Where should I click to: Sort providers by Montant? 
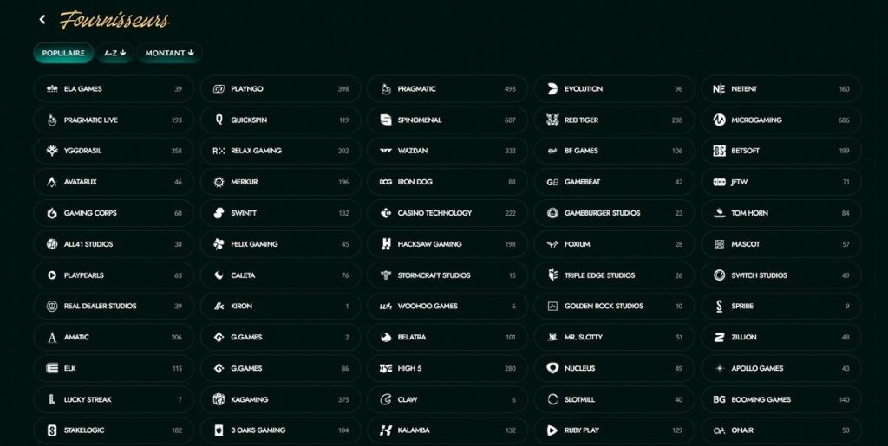[x=169, y=53]
